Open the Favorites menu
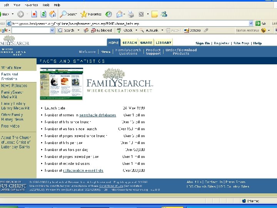The height and width of the screenshot is (208, 277). (x=31, y=5)
